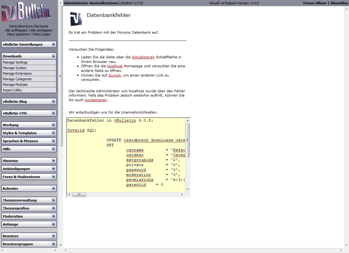Expand the Themenverwaltung menu group

53,200
